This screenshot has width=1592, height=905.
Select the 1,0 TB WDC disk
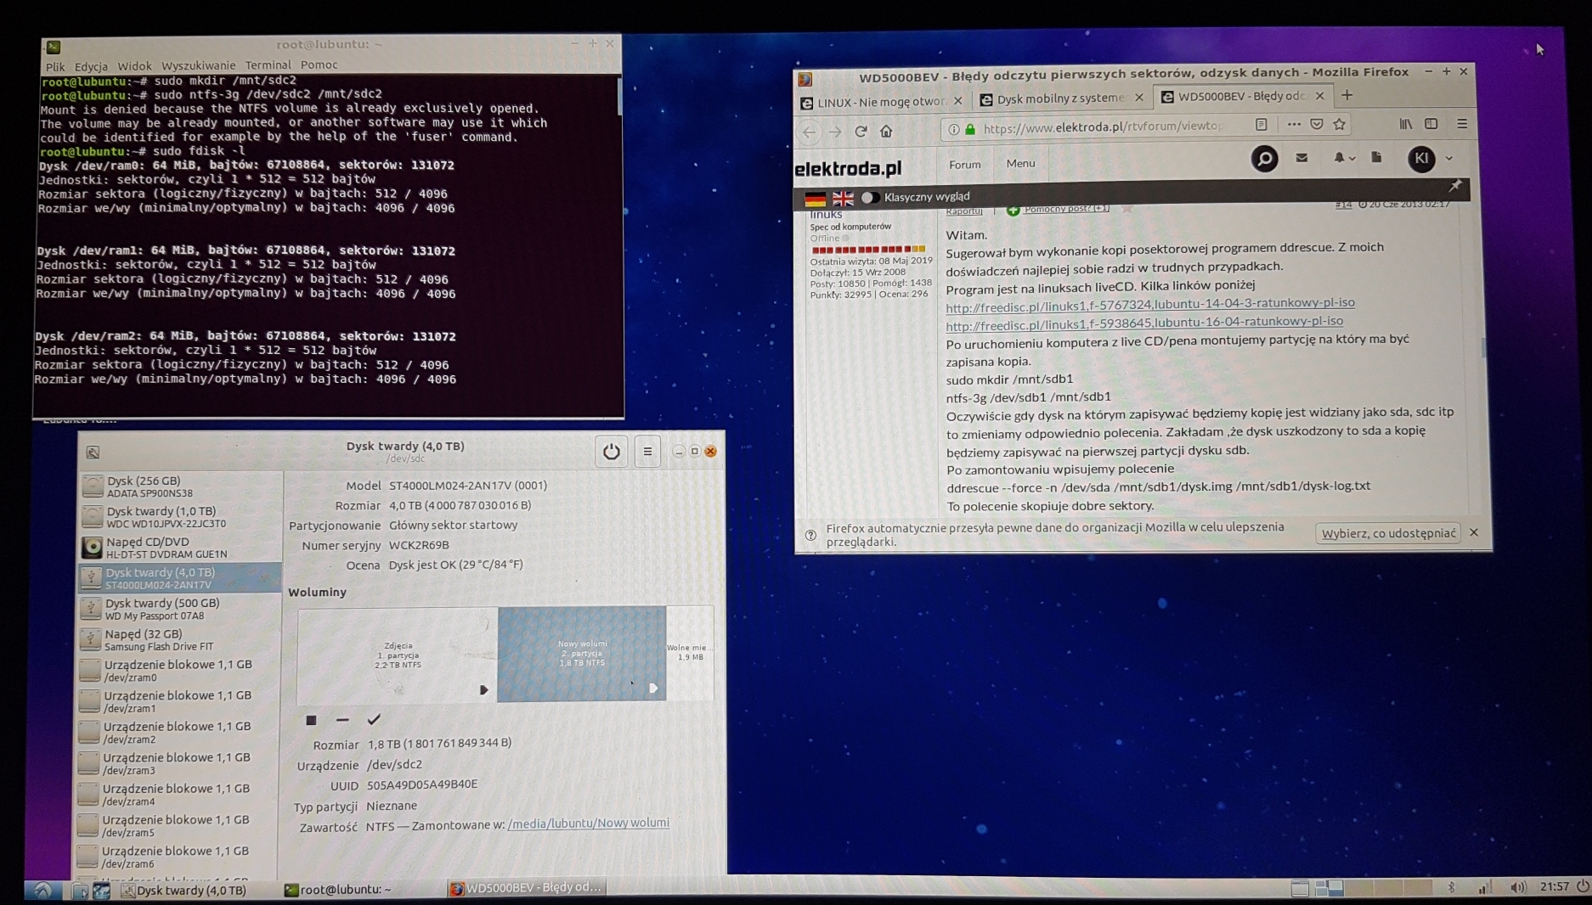180,517
